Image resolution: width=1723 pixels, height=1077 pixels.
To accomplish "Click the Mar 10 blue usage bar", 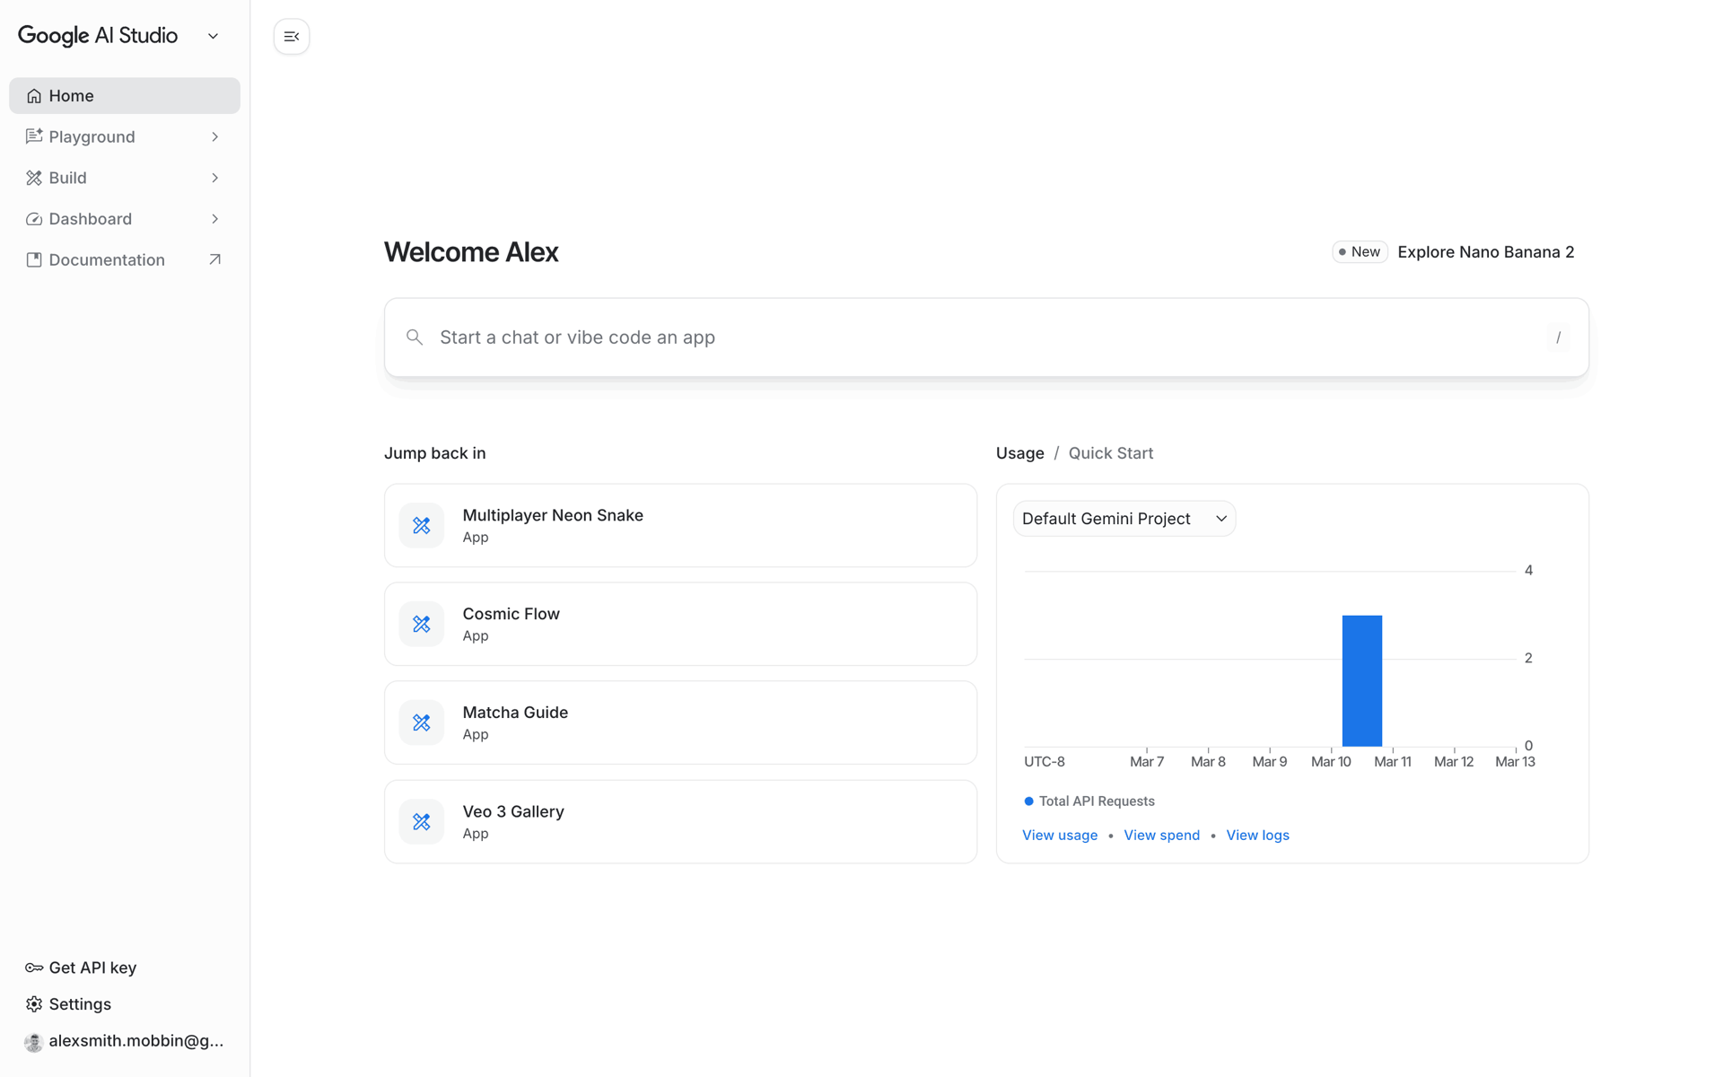I will pos(1361,680).
